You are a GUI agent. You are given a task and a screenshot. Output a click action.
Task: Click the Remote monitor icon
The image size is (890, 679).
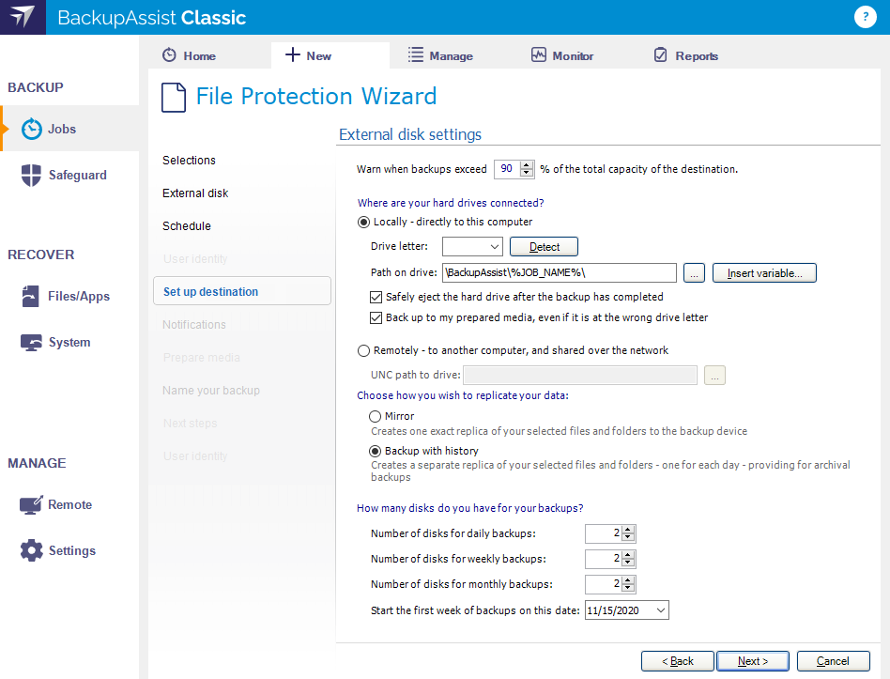tap(31, 504)
